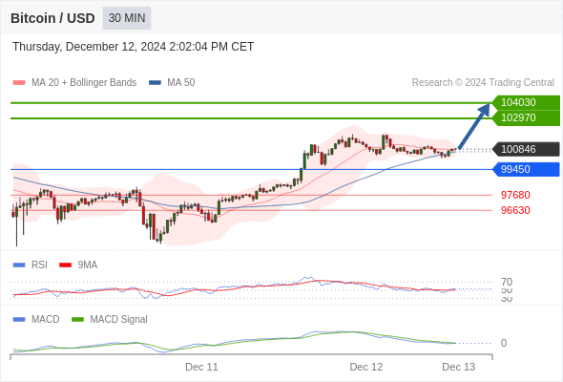Click the red 96630 support label

point(515,210)
